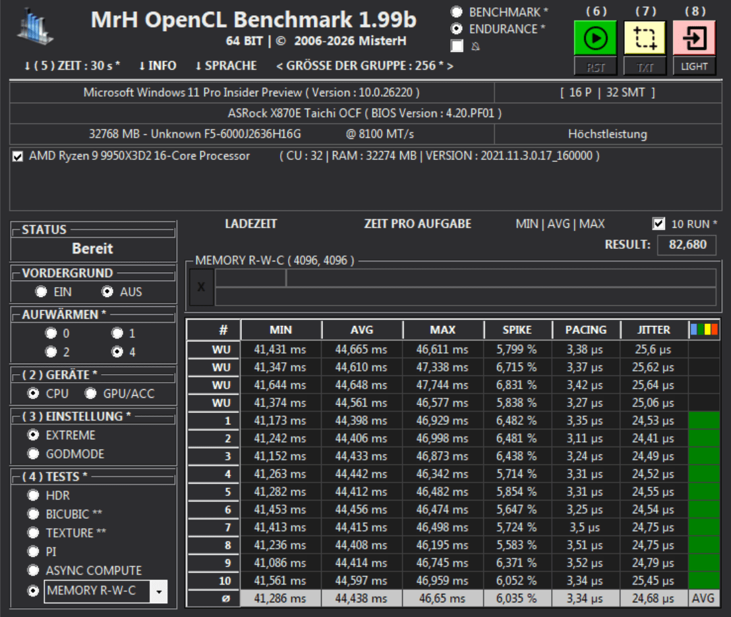Select AUFWÄRMEN value 1
This screenshot has height=617, width=731.
point(117,333)
